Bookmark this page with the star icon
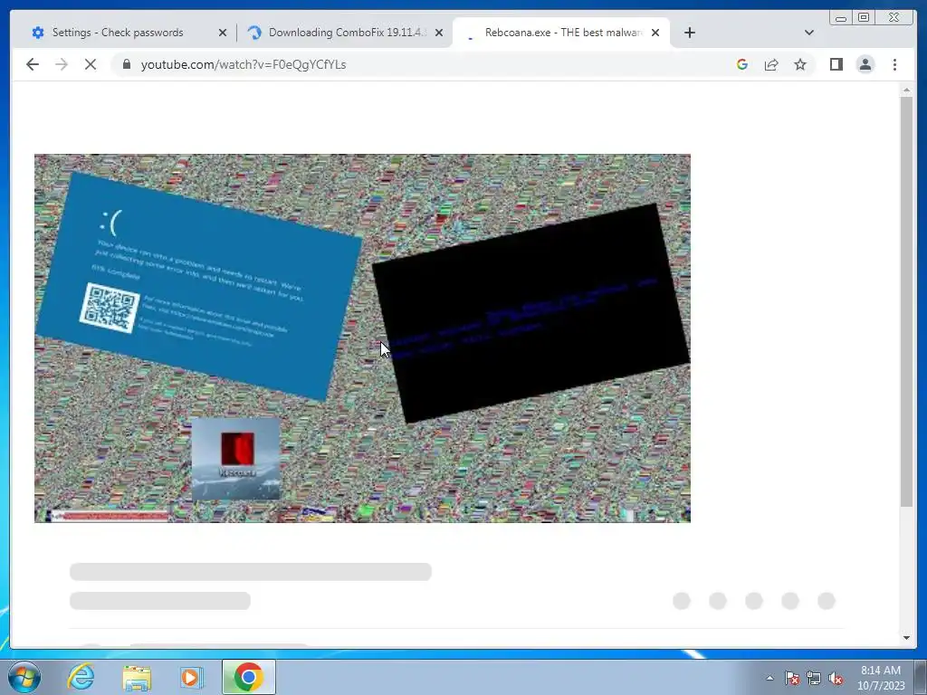Viewport: 927px width, 695px height. [x=800, y=64]
